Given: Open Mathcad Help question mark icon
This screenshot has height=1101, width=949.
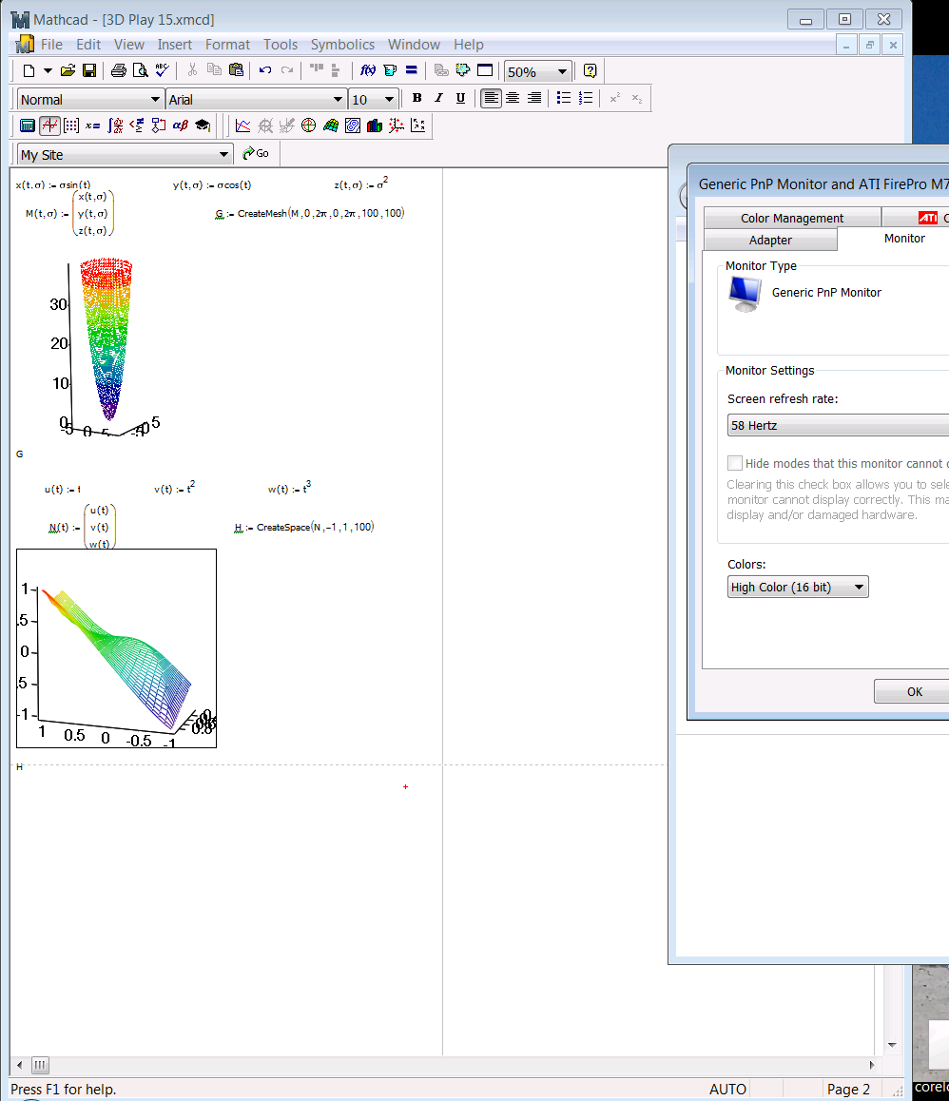Looking at the screenshot, I should pos(591,71).
